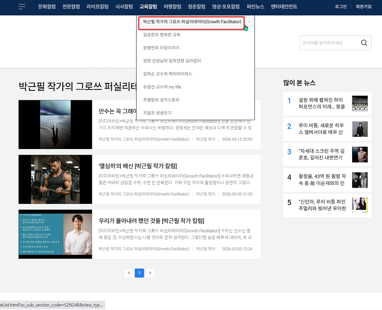Select 지텔프 생생후기 item
382x310 pixels.
pyautogui.click(x=157, y=113)
